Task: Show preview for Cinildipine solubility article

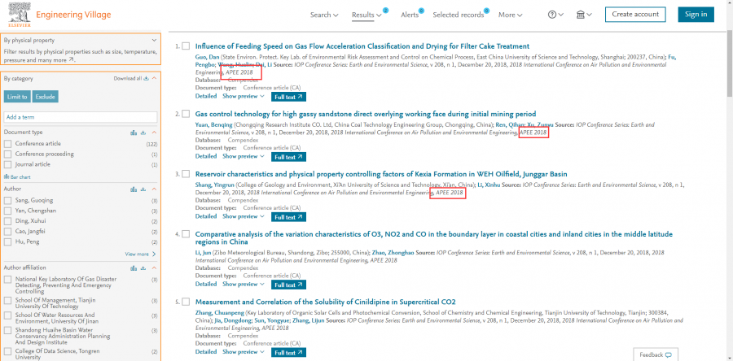Action: click(x=243, y=352)
